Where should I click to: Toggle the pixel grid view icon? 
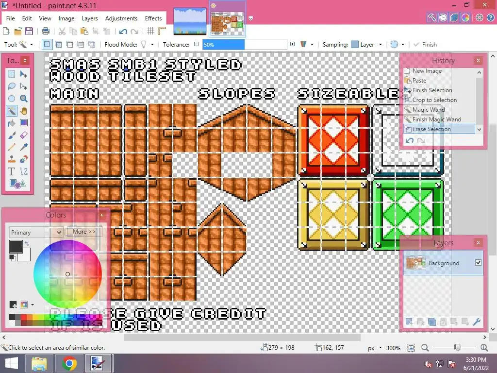tap(150, 31)
